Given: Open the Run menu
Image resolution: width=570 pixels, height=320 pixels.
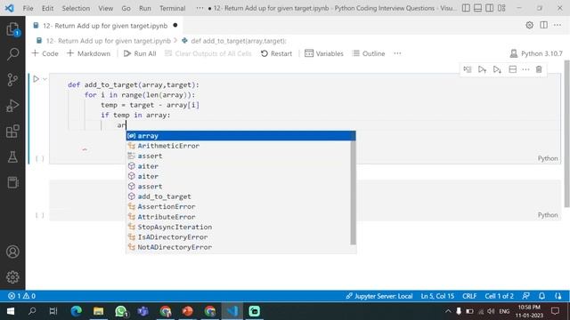Looking at the screenshot, I should [x=144, y=8].
